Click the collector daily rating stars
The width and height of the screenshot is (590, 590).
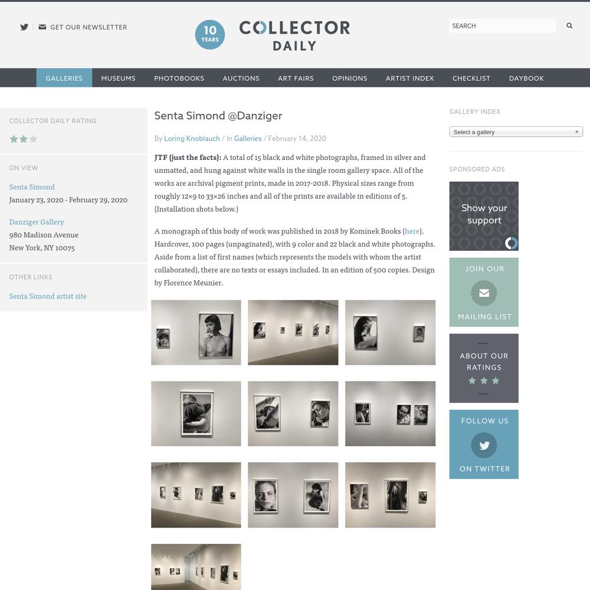tap(24, 139)
